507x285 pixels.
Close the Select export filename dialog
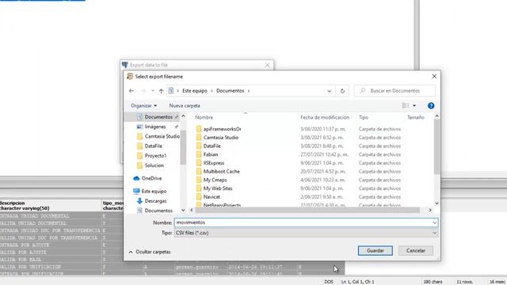point(434,76)
